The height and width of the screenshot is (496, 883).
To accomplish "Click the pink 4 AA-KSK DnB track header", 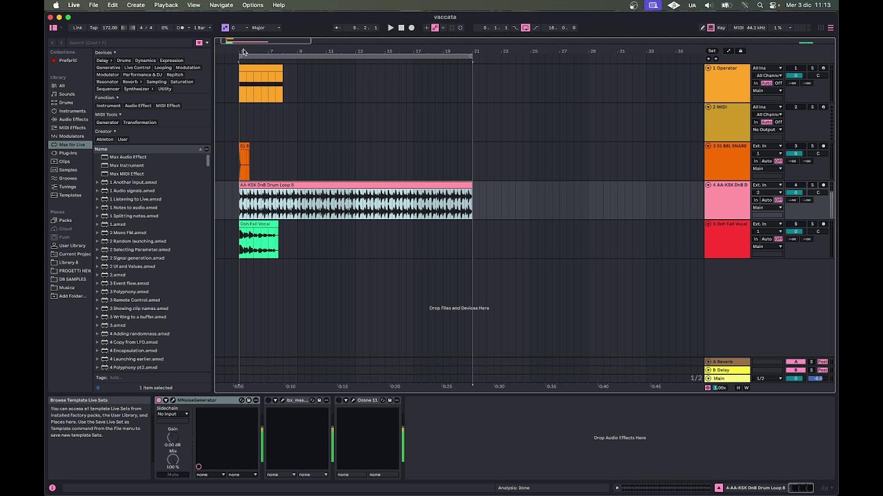I will (727, 200).
